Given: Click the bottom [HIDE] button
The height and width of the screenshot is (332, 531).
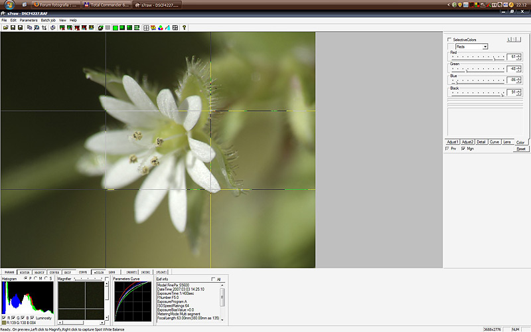Looking at the screenshot, I should 145,272.
